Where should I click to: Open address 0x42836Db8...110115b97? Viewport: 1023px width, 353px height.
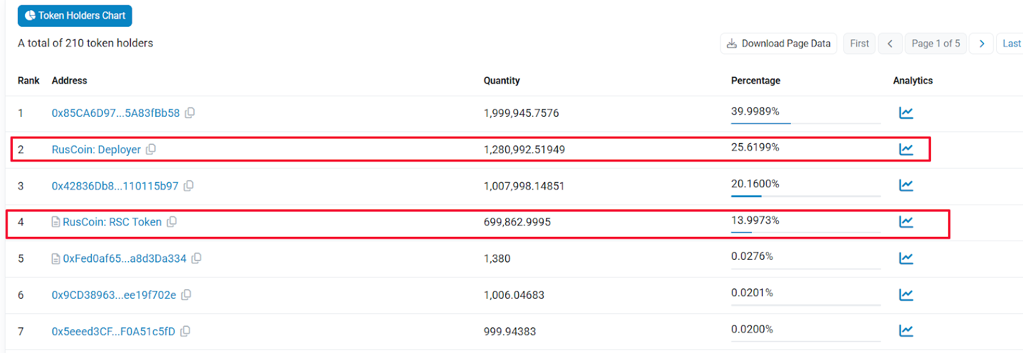click(115, 186)
